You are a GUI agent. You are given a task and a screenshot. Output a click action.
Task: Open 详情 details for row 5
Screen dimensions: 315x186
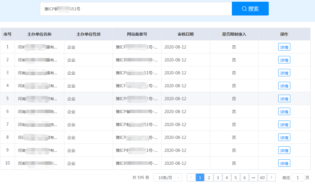(x=284, y=98)
